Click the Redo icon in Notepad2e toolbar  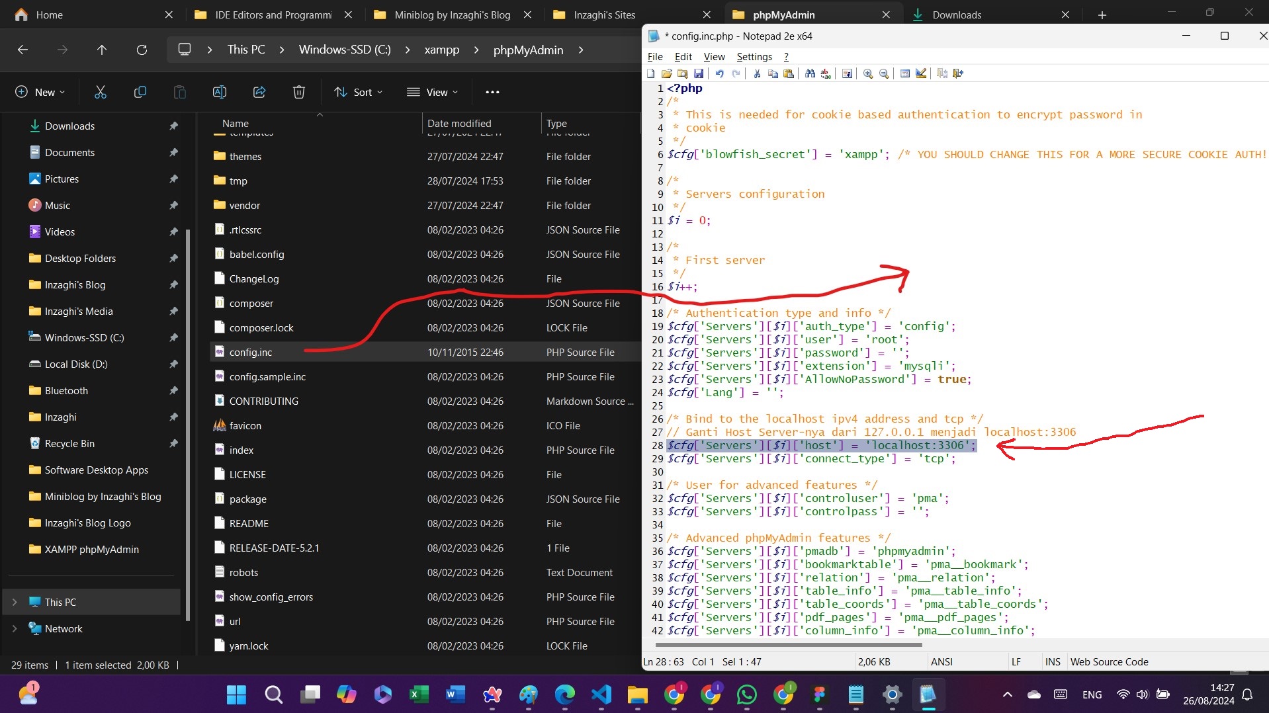pyautogui.click(x=736, y=73)
